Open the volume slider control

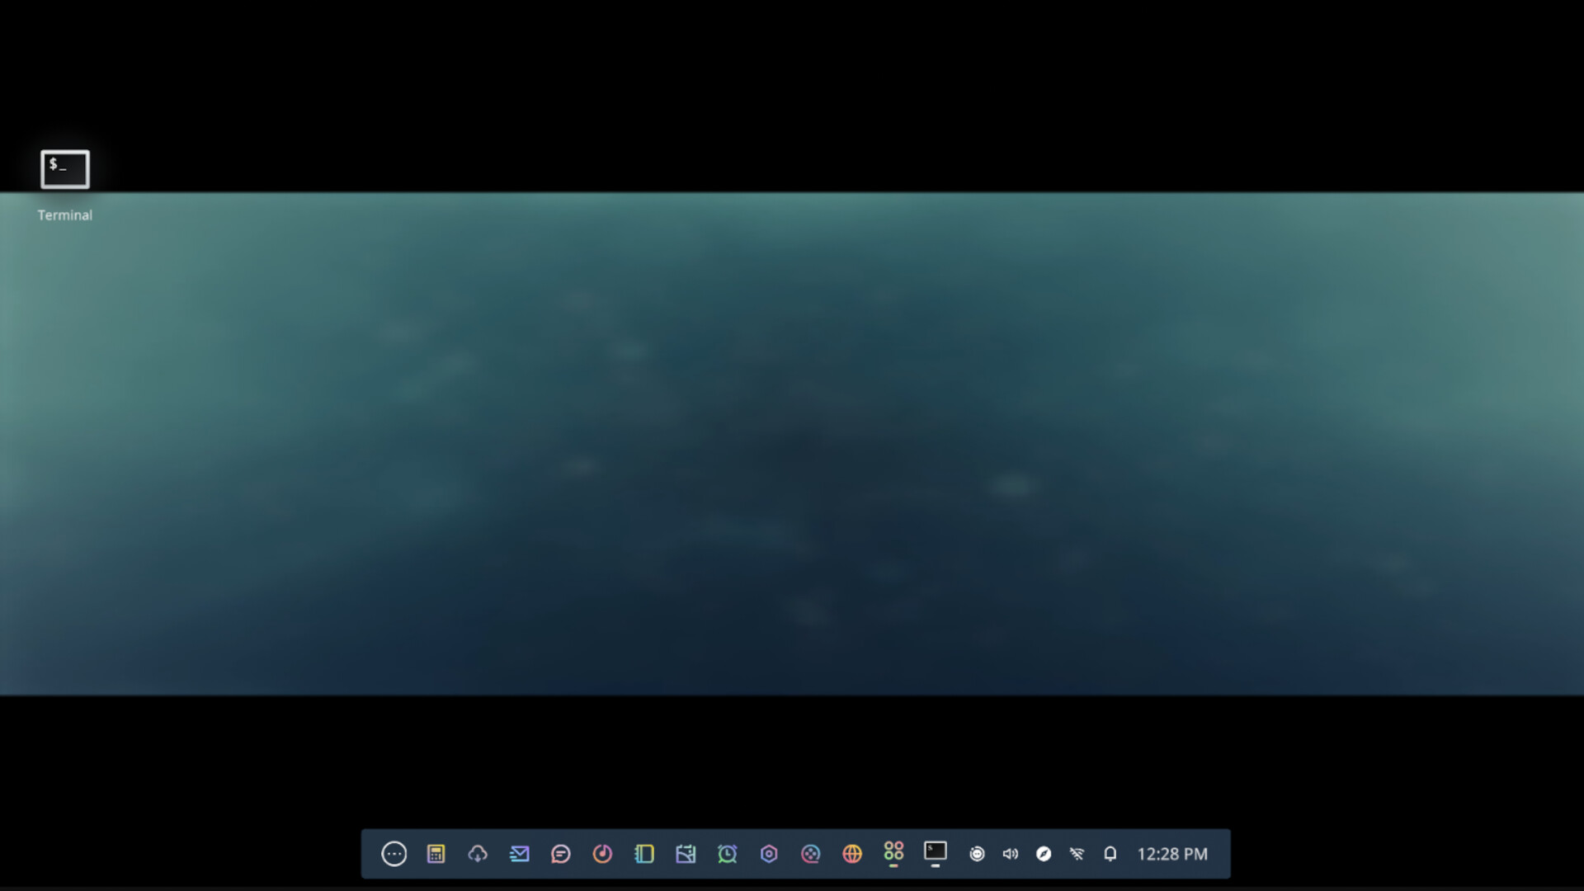tap(1011, 854)
